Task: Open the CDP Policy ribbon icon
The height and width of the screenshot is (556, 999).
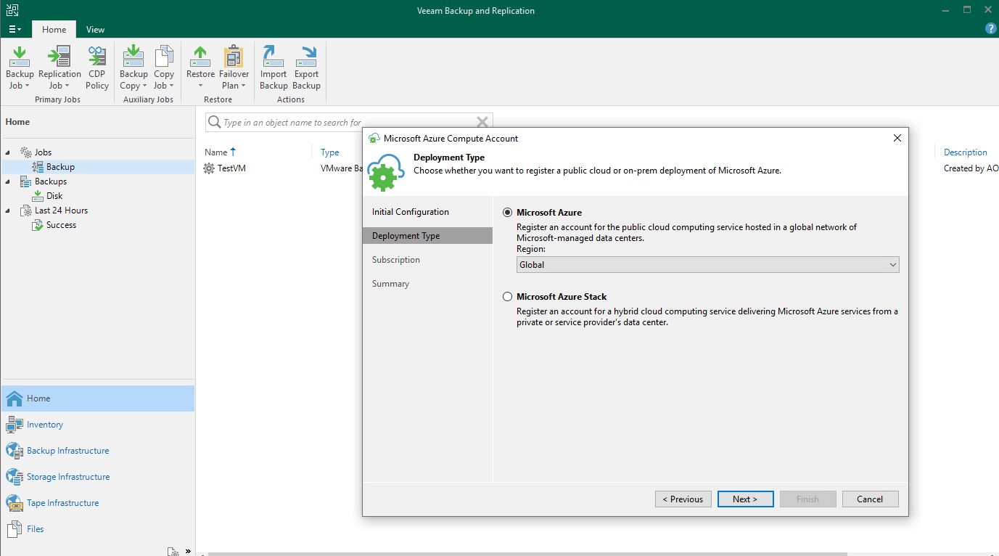Action: (x=97, y=67)
